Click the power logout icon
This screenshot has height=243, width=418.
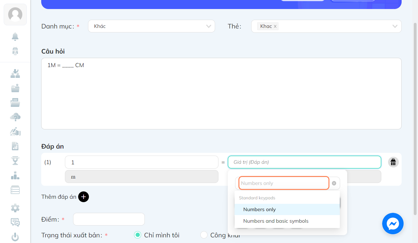click(15, 237)
